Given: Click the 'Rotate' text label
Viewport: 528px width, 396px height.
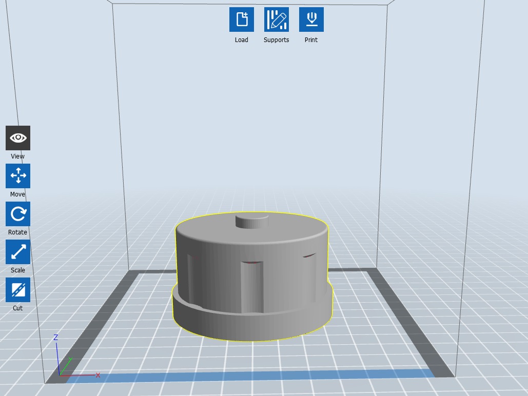Looking at the screenshot, I should 18,232.
